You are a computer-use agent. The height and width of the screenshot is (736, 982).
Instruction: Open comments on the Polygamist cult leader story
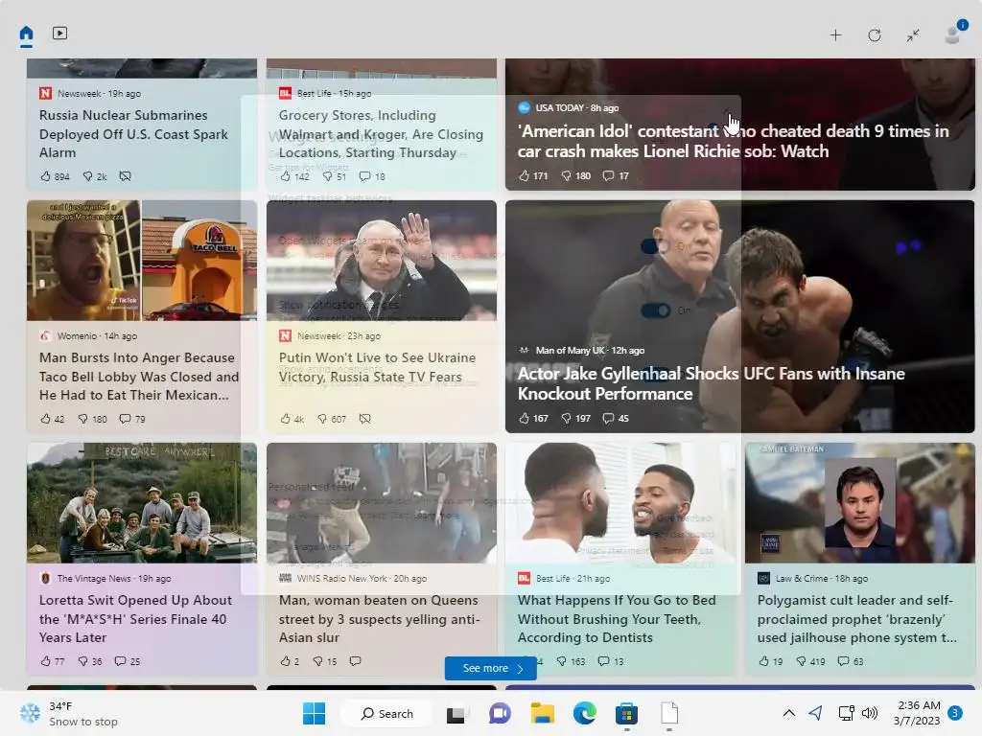[x=851, y=661]
